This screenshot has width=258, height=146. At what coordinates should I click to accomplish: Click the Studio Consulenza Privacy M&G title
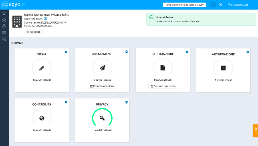pyautogui.click(x=46, y=15)
